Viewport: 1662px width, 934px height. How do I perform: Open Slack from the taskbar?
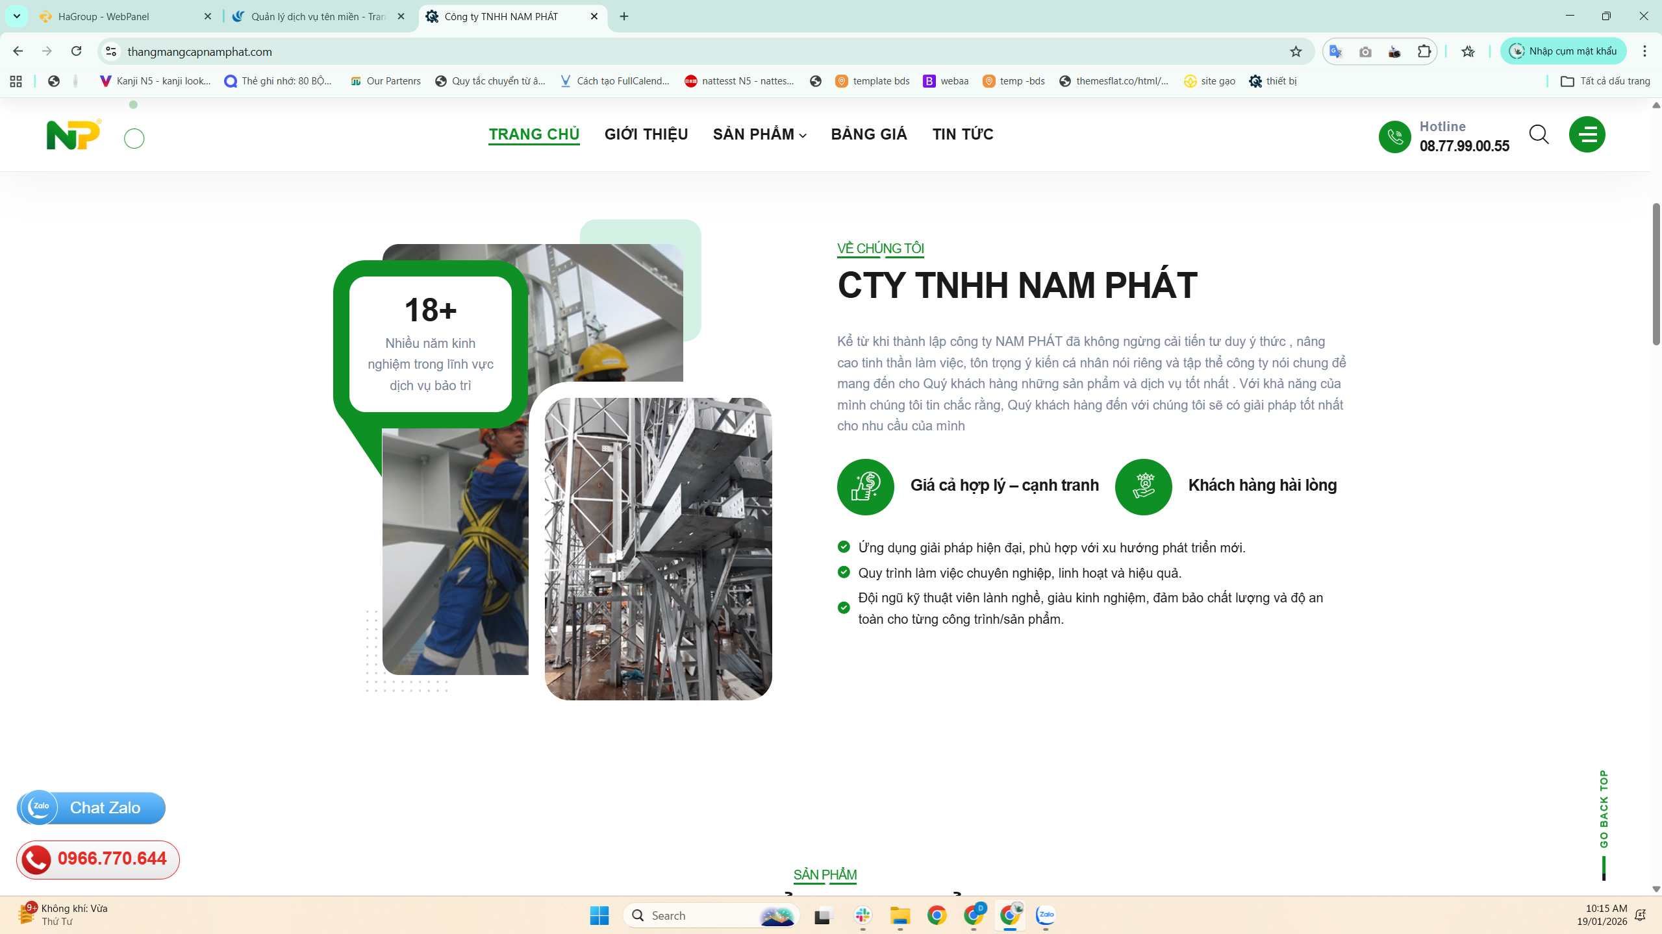point(862,915)
